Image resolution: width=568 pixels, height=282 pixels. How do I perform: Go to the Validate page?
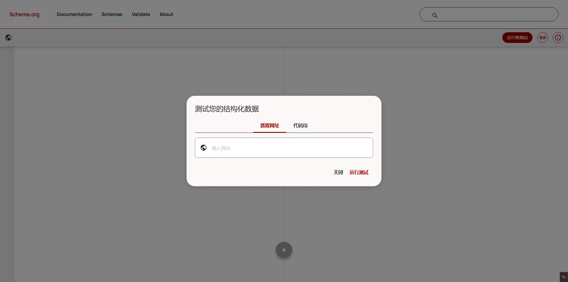(141, 14)
